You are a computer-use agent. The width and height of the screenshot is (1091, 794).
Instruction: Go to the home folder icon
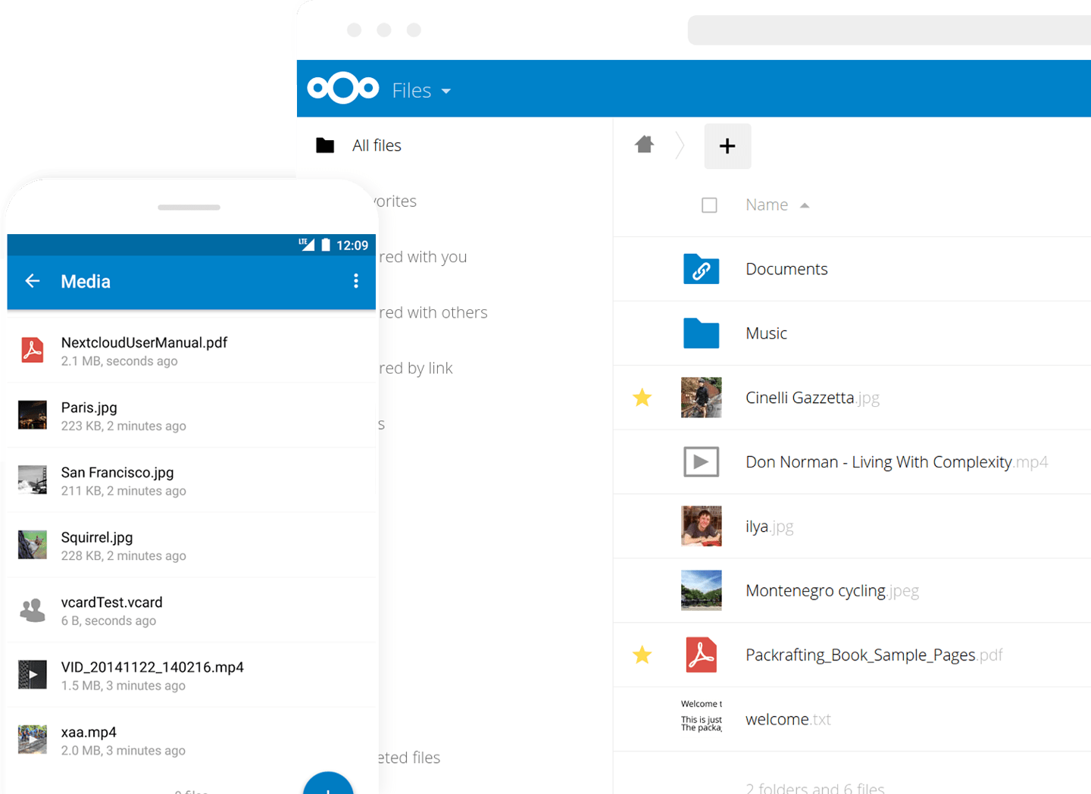point(644,145)
